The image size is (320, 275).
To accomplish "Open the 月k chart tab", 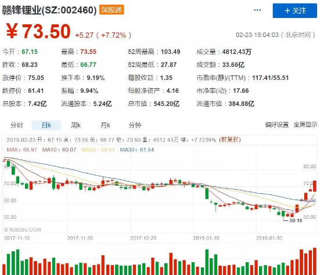I will 105,125.
